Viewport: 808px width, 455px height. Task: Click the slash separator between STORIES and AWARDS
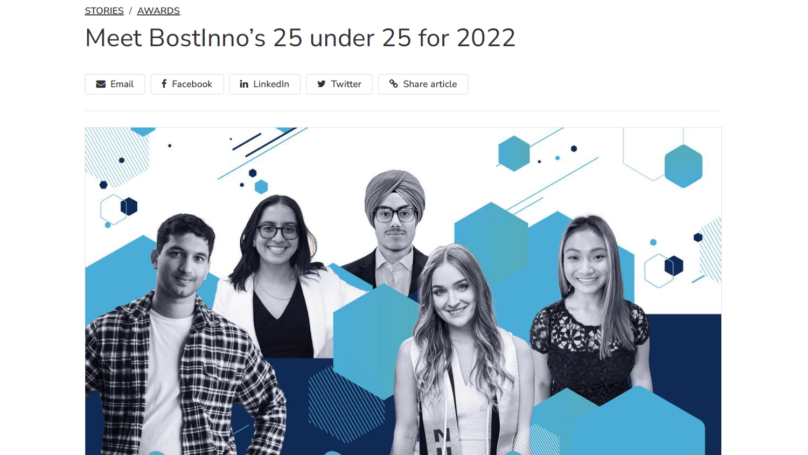point(130,11)
